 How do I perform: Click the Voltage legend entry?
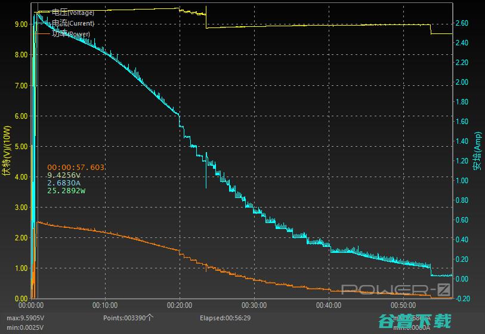(73, 12)
